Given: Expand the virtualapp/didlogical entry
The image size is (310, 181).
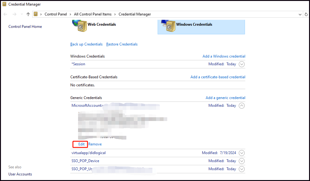Looking at the screenshot, I should coord(242,153).
